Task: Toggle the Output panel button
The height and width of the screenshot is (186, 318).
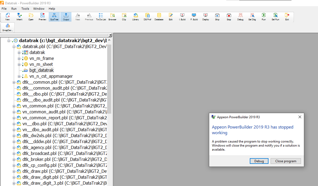Action: click(x=66, y=17)
